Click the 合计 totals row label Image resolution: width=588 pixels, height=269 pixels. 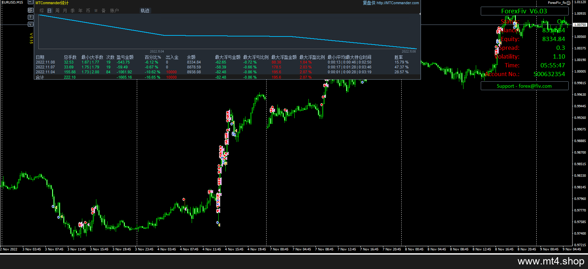[40, 77]
